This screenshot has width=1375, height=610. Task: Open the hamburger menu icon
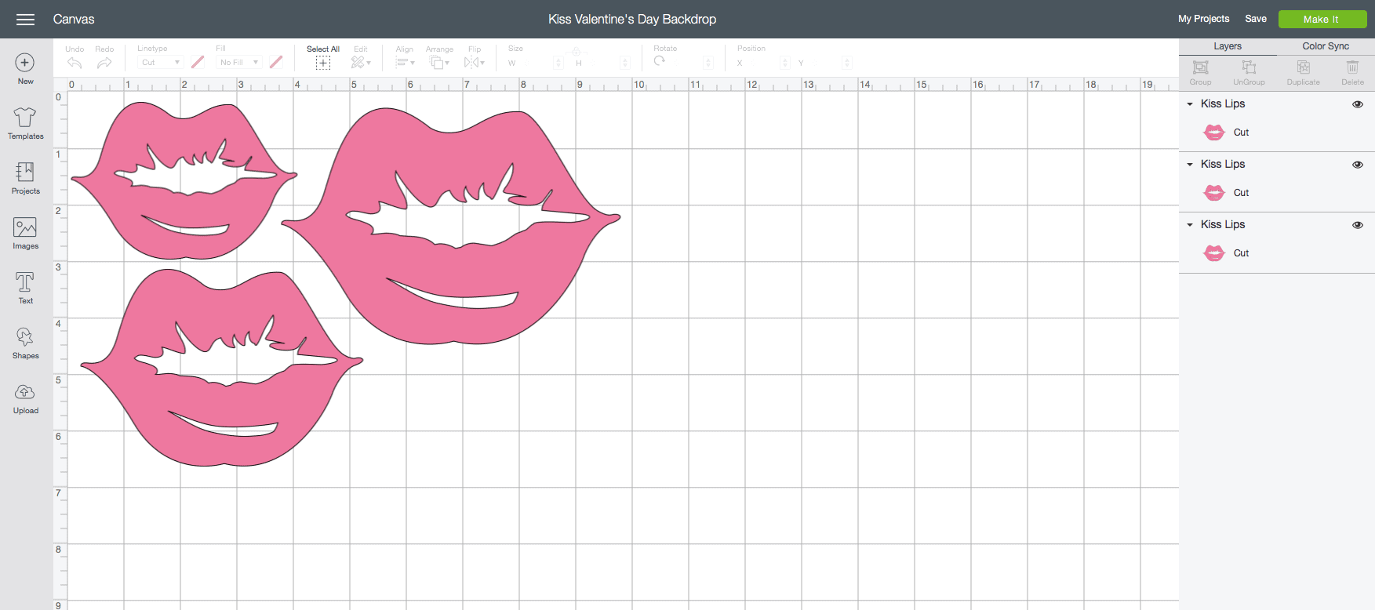pos(25,20)
